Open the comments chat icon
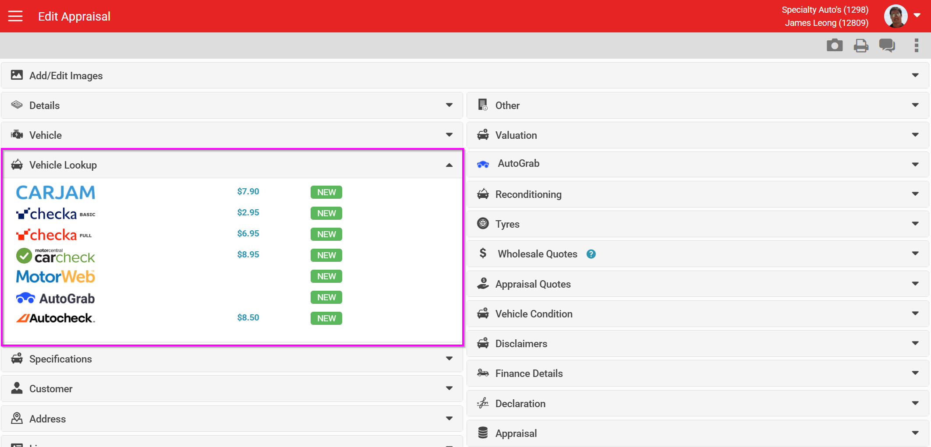931x447 pixels. click(887, 45)
